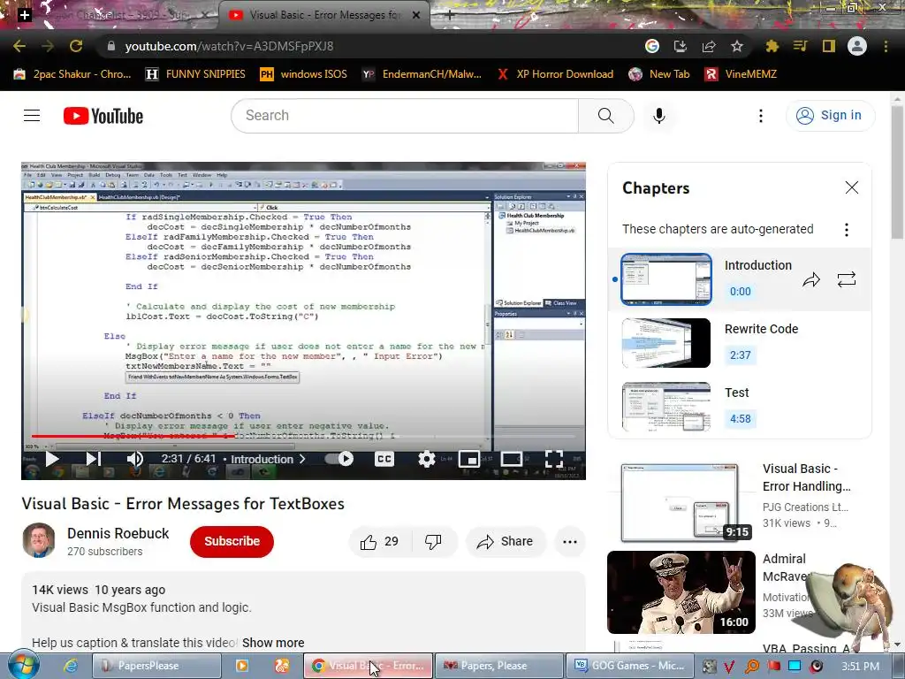Viewport: 905px width, 679px height.
Task: Open Windows Start menu orb
Action: 24,665
